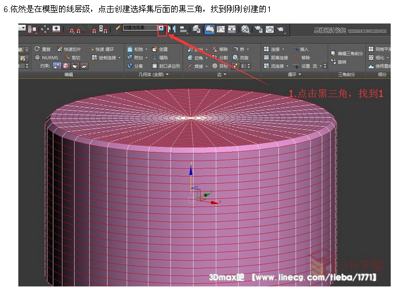Click the keyboard shortcut override icon
The height and width of the screenshot is (287, 393).
tap(56, 29)
